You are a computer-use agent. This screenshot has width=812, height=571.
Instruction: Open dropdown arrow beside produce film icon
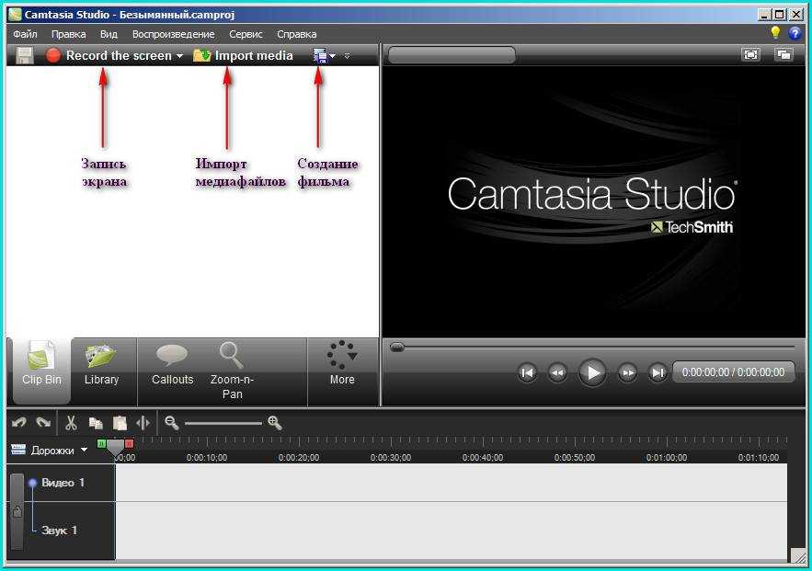tap(333, 56)
